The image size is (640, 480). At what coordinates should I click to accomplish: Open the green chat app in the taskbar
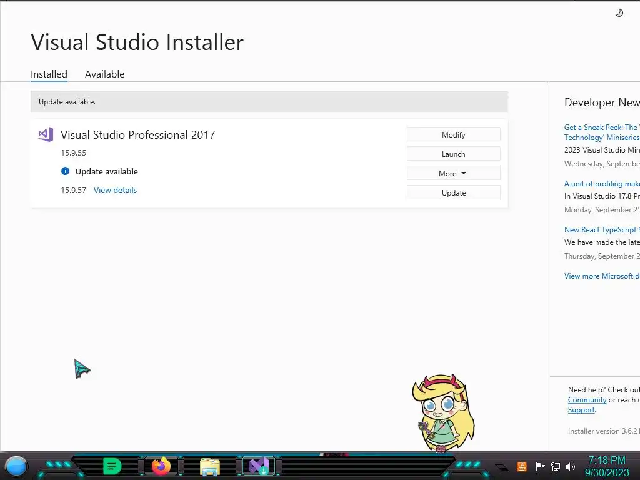112,466
